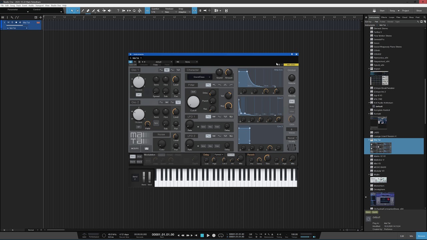The image size is (427, 240).
Task: Open the Delay Panned mode dropdown
Action: 219,155
